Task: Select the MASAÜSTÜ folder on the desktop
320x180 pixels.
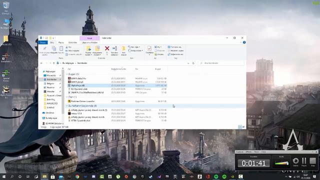Action: [6, 40]
